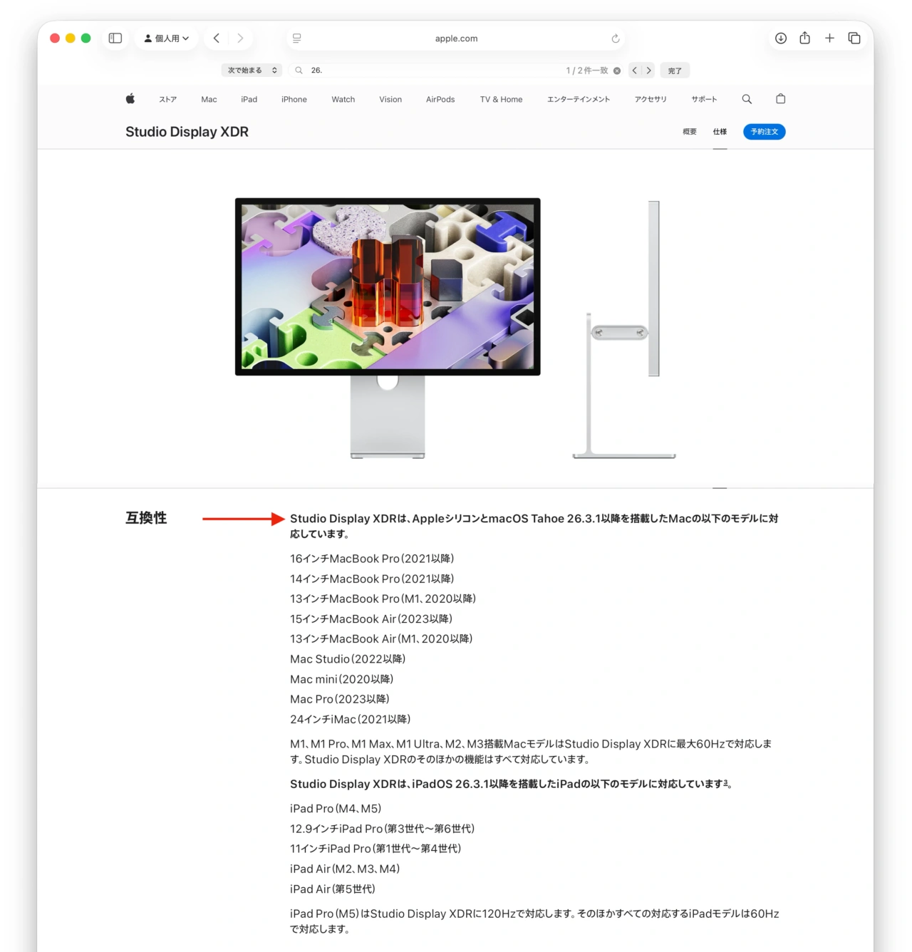Open the shopping bag icon
The height and width of the screenshot is (952, 912).
[781, 99]
